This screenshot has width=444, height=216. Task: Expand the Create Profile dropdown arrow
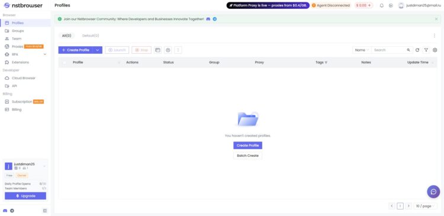[x=98, y=50]
